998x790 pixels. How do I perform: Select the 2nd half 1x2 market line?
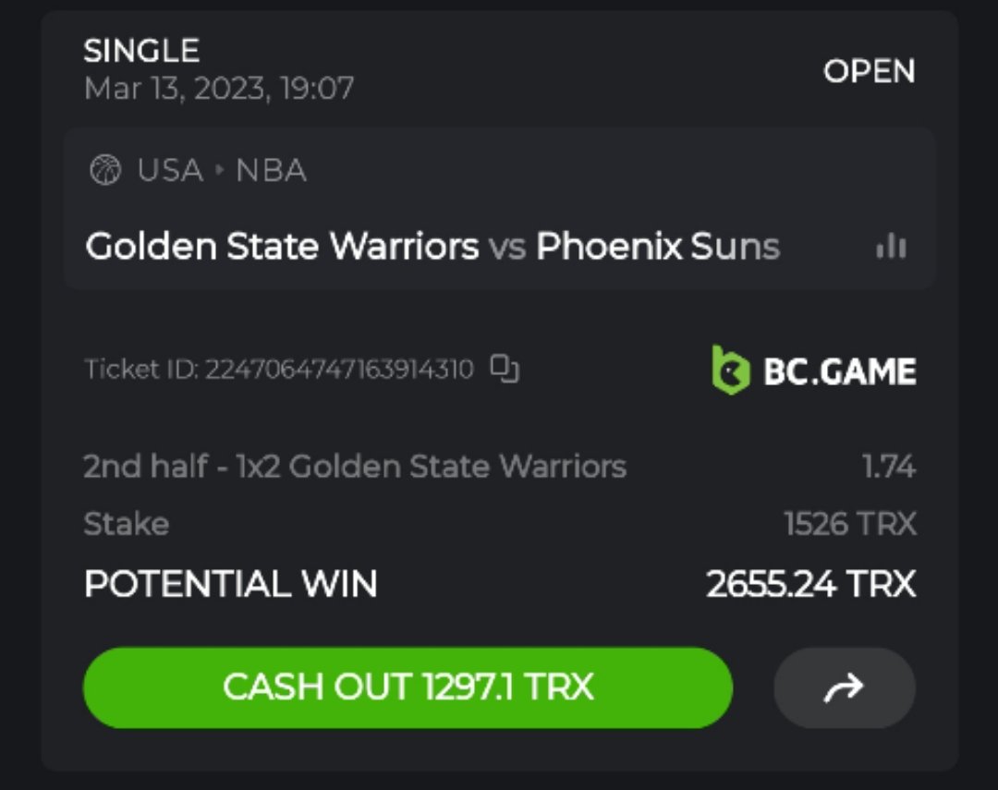pos(355,467)
